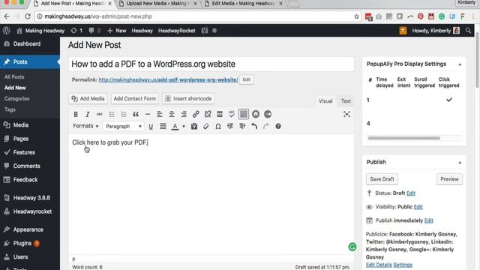Viewport: 480px width, 270px height.
Task: Insert a horizontal line
Action: (148, 114)
